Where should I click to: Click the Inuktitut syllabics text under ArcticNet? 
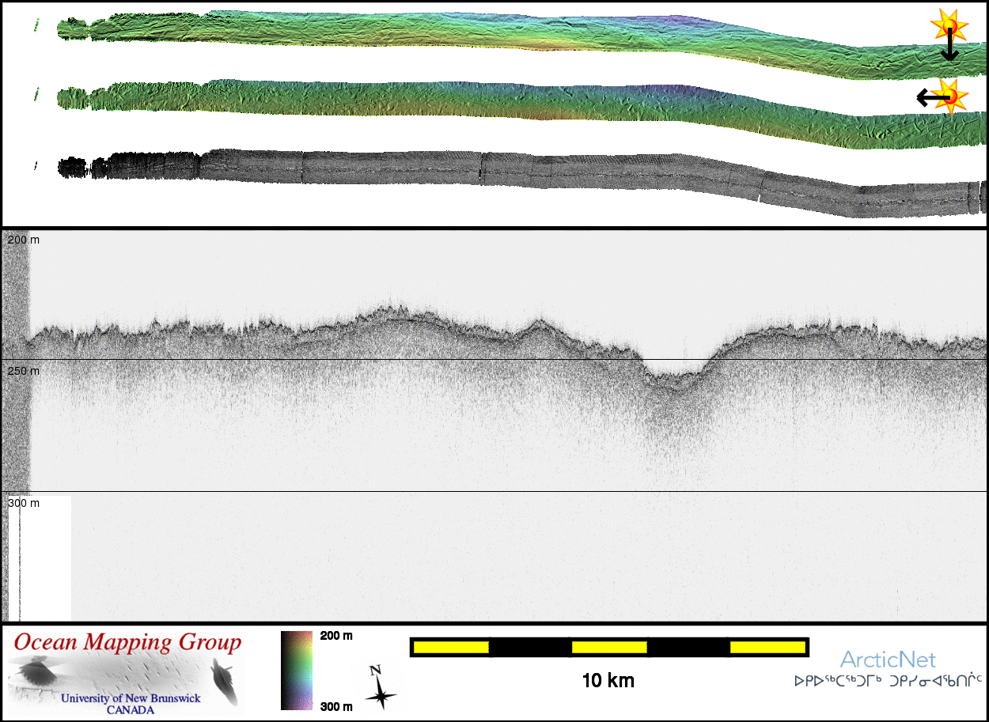tap(888, 679)
